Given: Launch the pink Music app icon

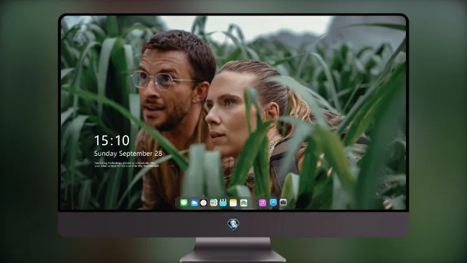Looking at the screenshot, I should pyautogui.click(x=262, y=203).
